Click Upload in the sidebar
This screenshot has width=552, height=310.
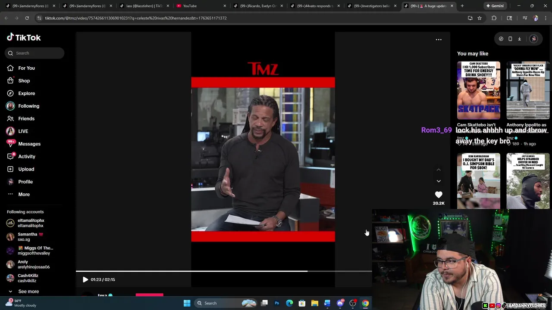(x=21, y=169)
